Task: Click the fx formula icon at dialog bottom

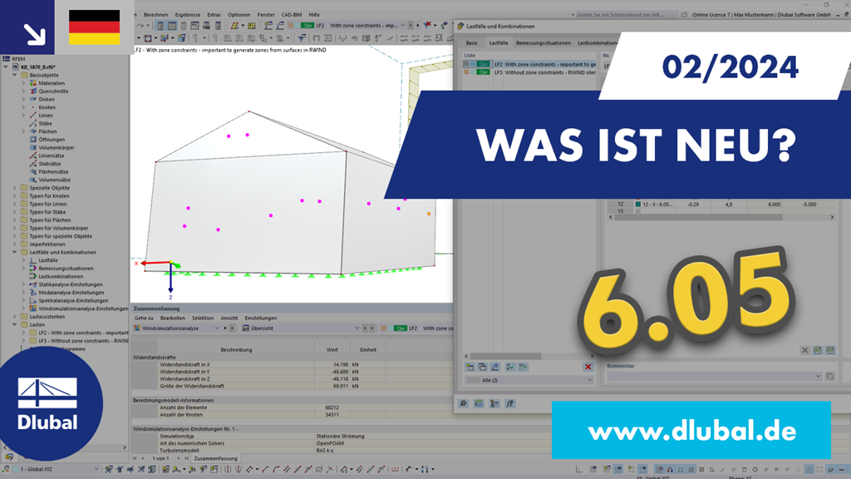Action: click(x=509, y=403)
